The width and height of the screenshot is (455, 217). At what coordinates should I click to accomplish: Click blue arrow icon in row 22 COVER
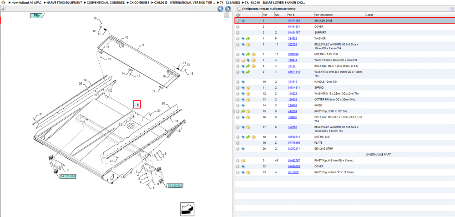[243, 167]
